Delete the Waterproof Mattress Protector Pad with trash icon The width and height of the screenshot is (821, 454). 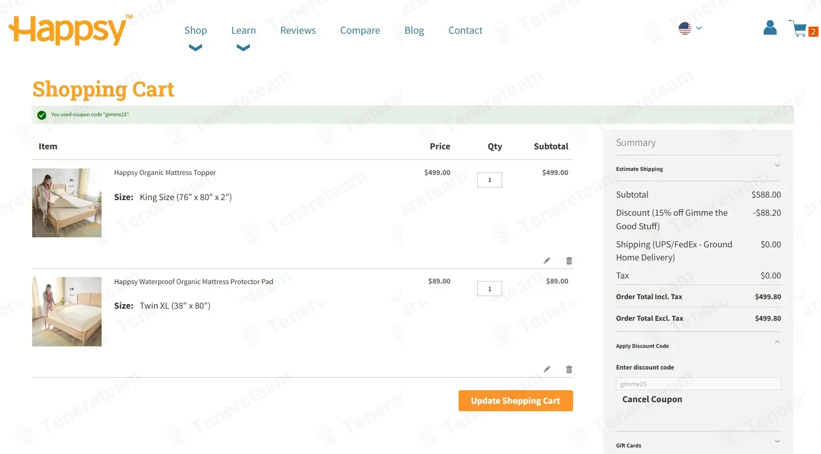569,369
